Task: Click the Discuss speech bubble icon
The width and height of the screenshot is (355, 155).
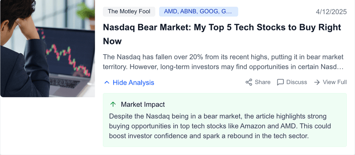Action: pyautogui.click(x=280, y=82)
